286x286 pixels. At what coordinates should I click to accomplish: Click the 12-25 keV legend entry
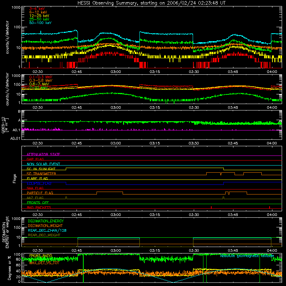click(x=39, y=16)
